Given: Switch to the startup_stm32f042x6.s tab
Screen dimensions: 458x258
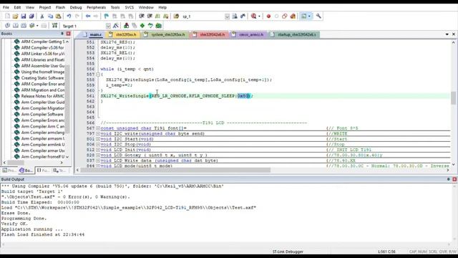Looking at the screenshot, I should [293, 34].
